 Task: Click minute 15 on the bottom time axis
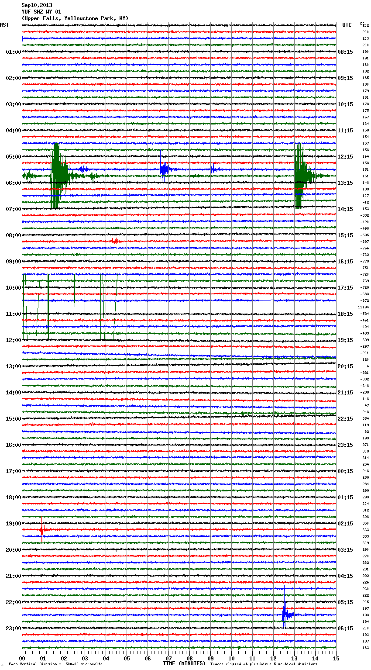[x=336, y=658]
